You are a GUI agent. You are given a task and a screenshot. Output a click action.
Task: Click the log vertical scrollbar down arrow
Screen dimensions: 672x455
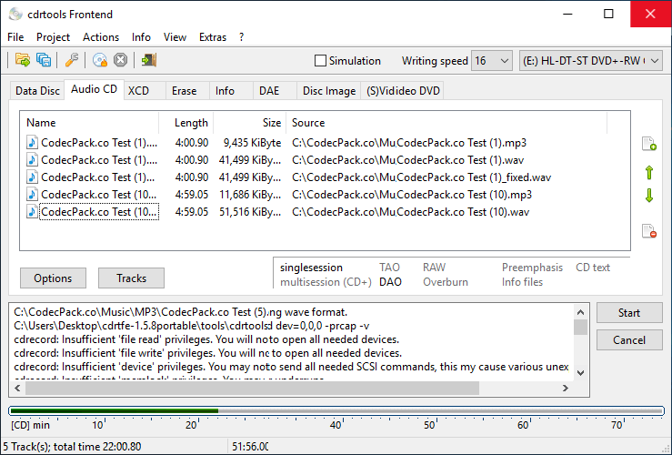(x=581, y=373)
